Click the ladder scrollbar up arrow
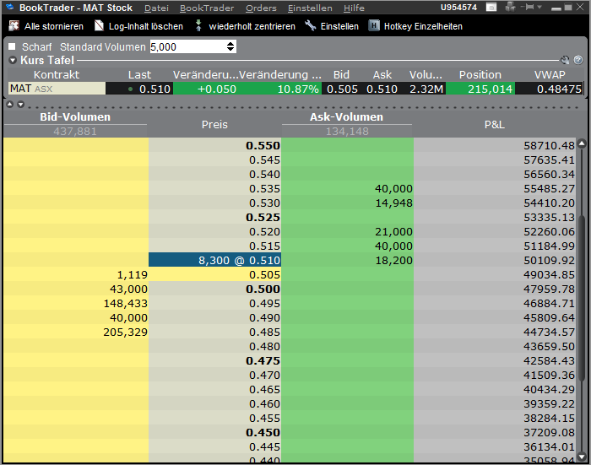This screenshot has width=591, height=465. [582, 143]
